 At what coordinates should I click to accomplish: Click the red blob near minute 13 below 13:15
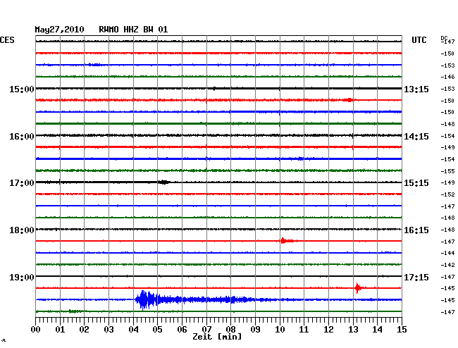[348, 100]
